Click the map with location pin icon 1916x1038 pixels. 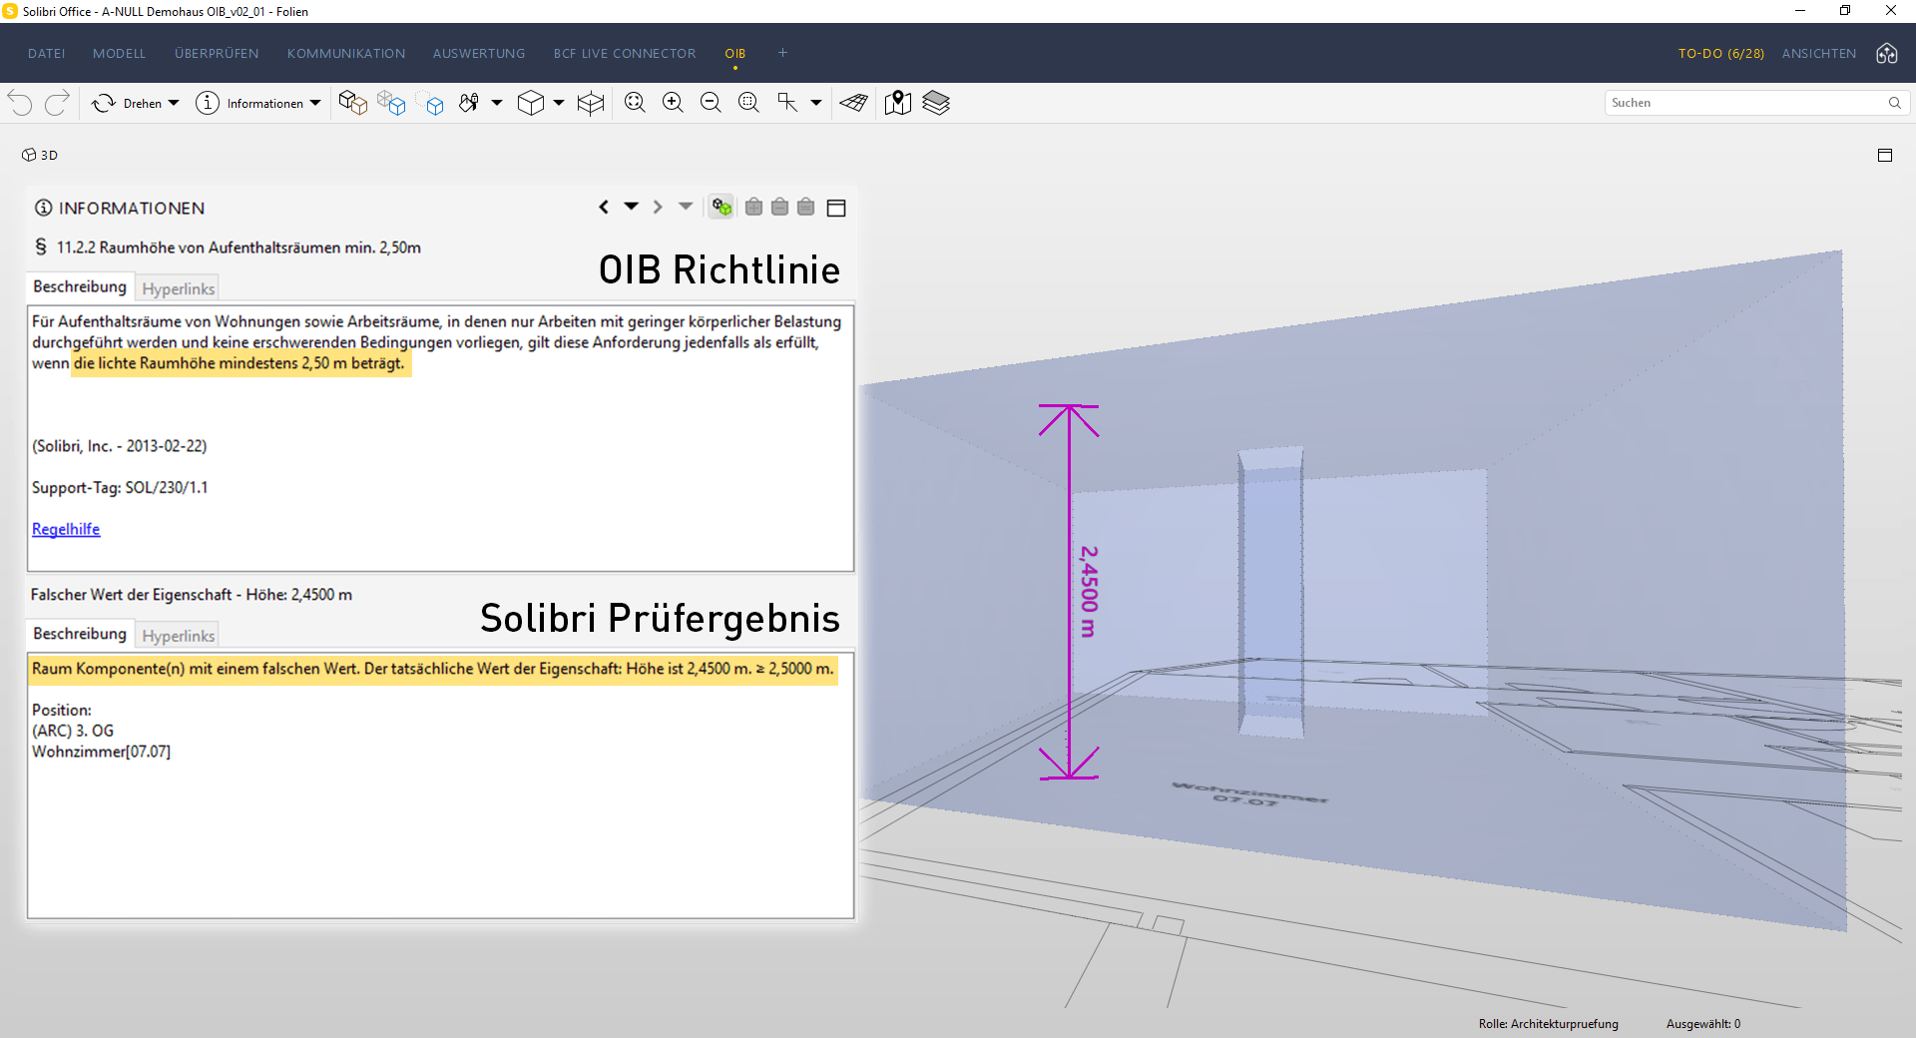[898, 103]
